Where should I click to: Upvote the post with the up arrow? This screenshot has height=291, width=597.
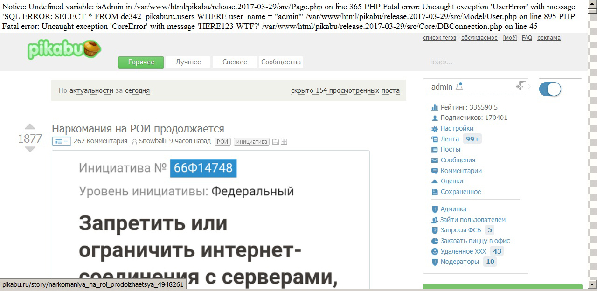point(30,127)
